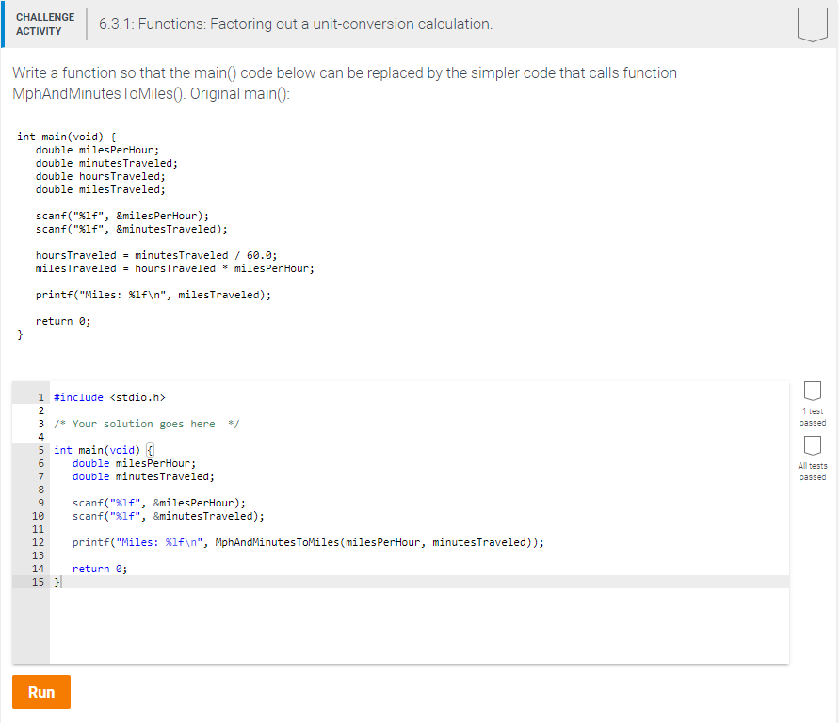The width and height of the screenshot is (840, 723).
Task: Click the 'int main(void)' line in the editor
Action: pyautogui.click(x=102, y=449)
